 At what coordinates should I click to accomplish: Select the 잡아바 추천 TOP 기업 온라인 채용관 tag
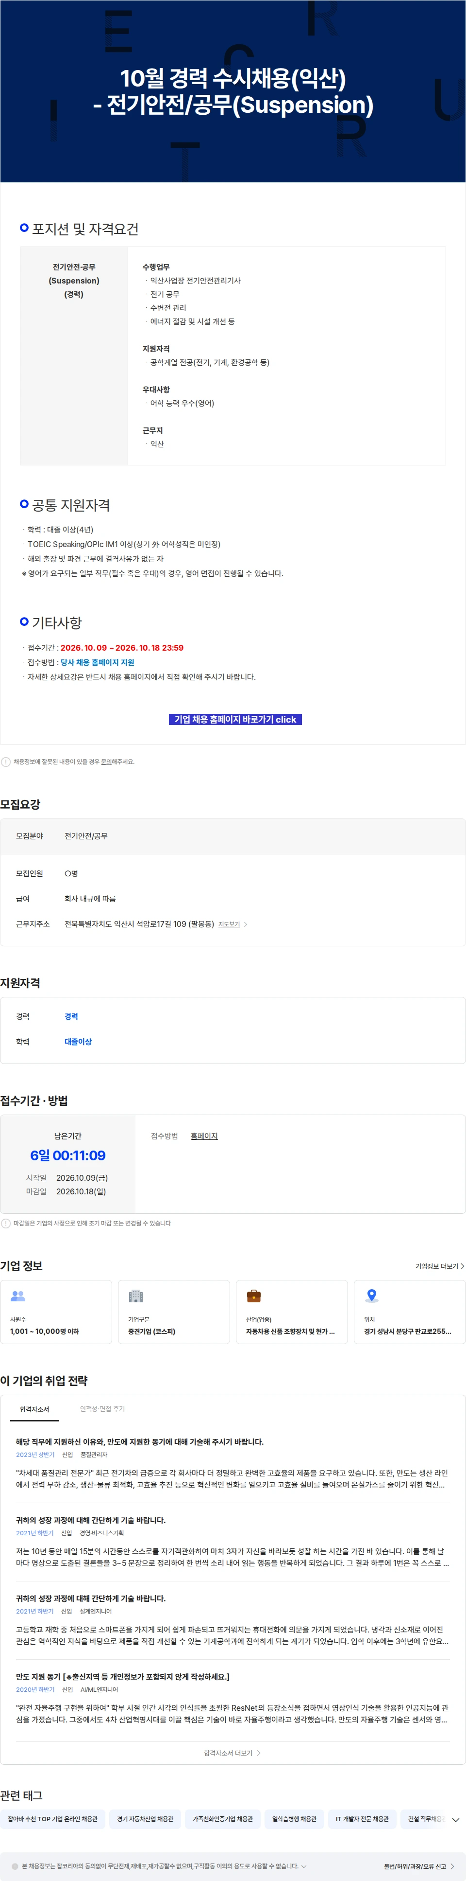(x=52, y=1819)
